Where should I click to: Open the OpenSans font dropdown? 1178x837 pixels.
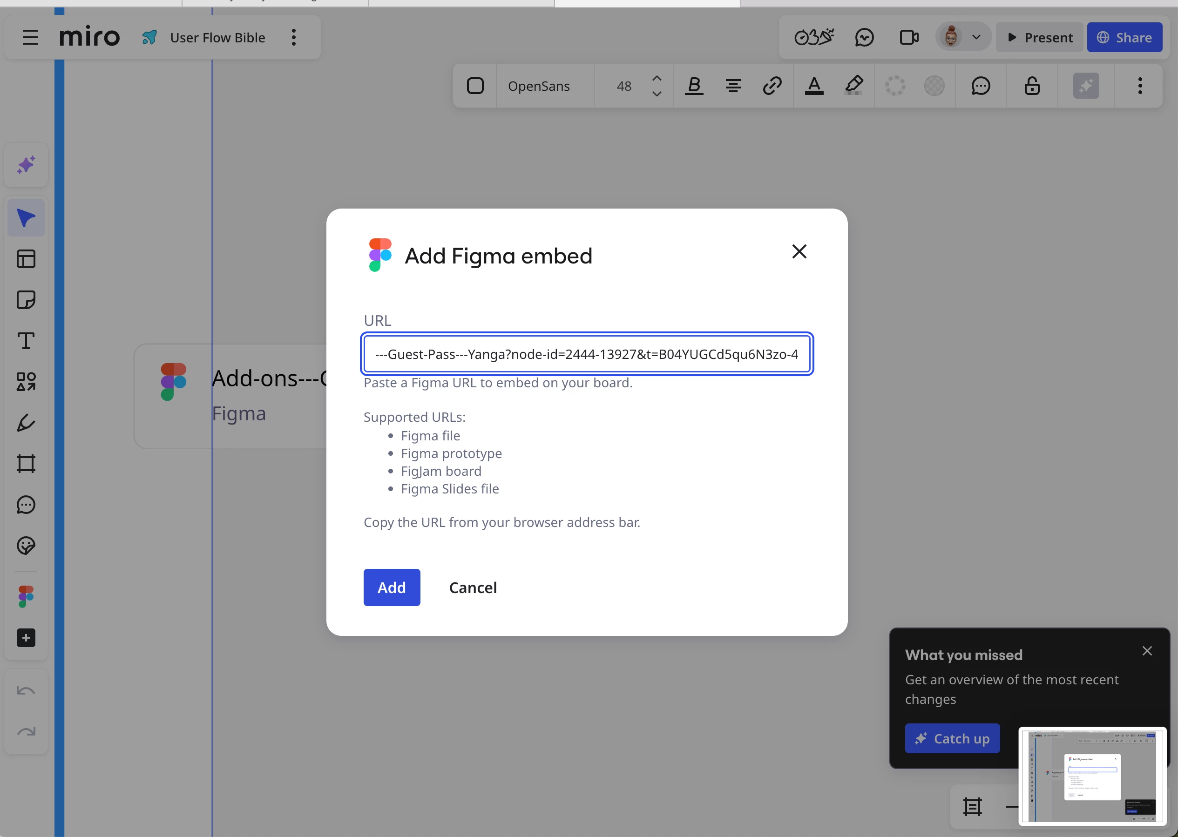click(x=539, y=86)
